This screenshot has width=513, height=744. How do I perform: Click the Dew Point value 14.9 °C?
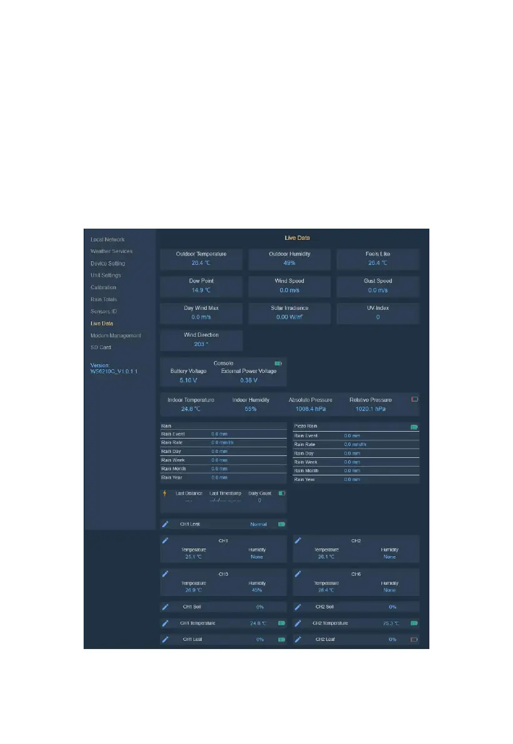[x=201, y=290]
